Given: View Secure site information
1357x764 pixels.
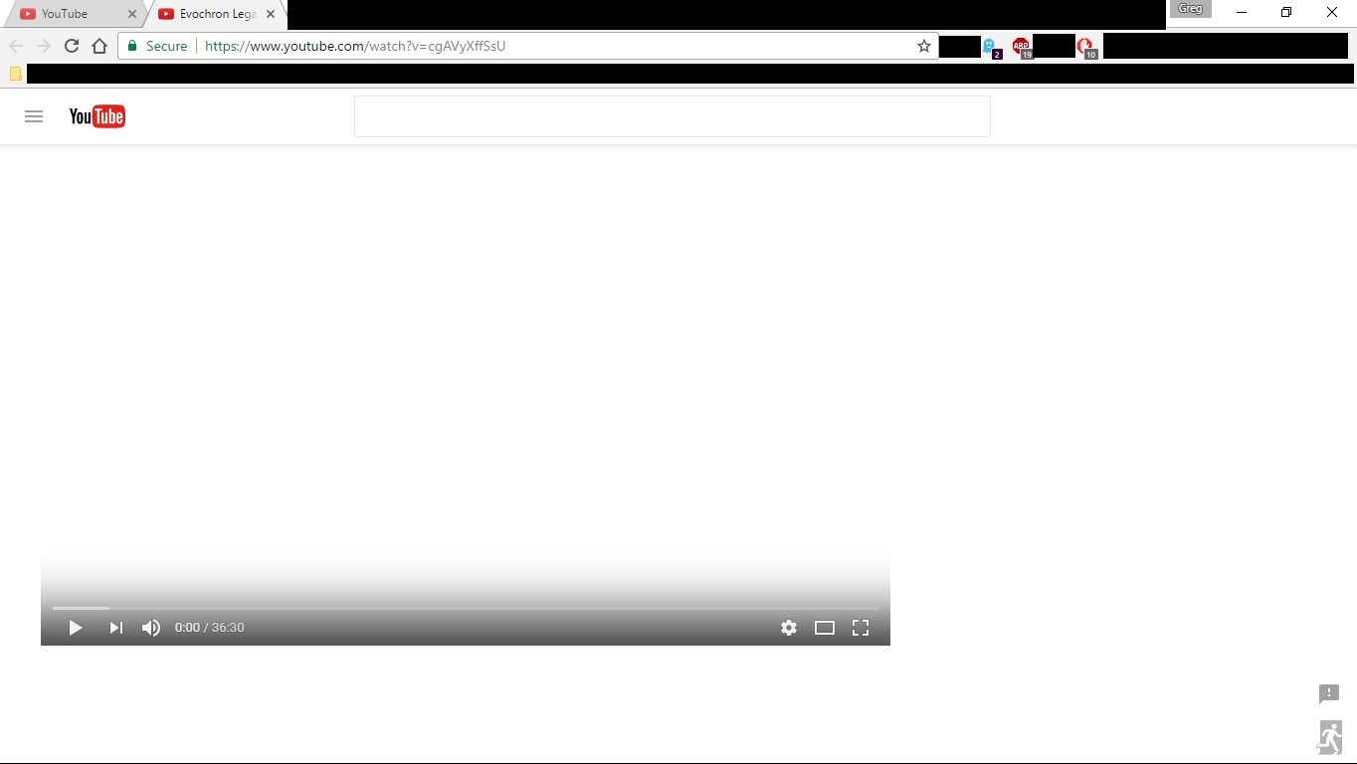Looking at the screenshot, I should click(x=157, y=46).
